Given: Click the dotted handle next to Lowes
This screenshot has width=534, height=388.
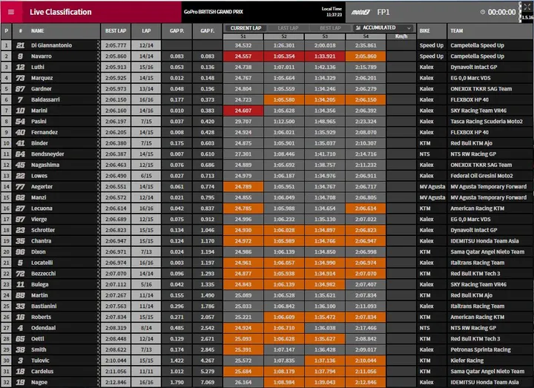Looking at the screenshot, I should (99, 176).
